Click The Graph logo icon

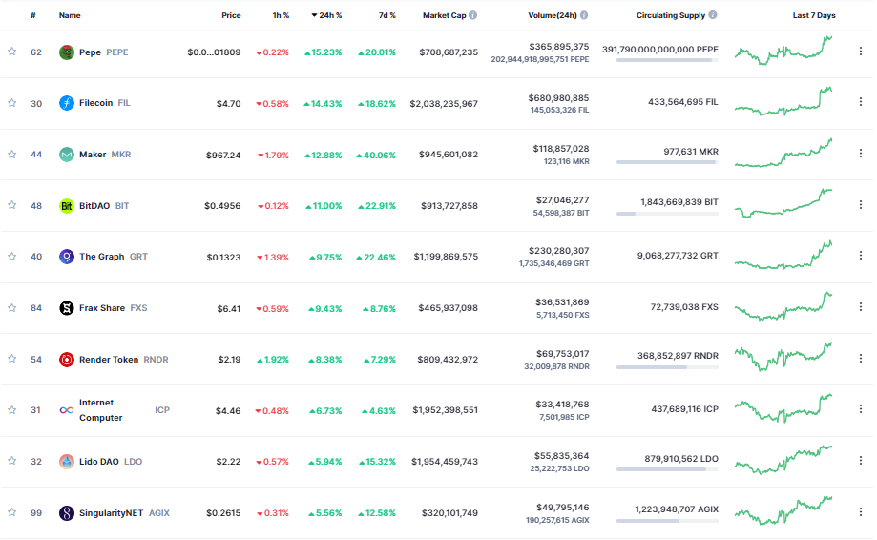(x=67, y=257)
